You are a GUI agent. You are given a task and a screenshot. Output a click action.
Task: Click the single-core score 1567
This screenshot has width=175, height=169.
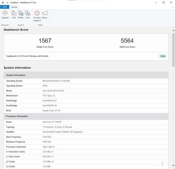[45, 41]
